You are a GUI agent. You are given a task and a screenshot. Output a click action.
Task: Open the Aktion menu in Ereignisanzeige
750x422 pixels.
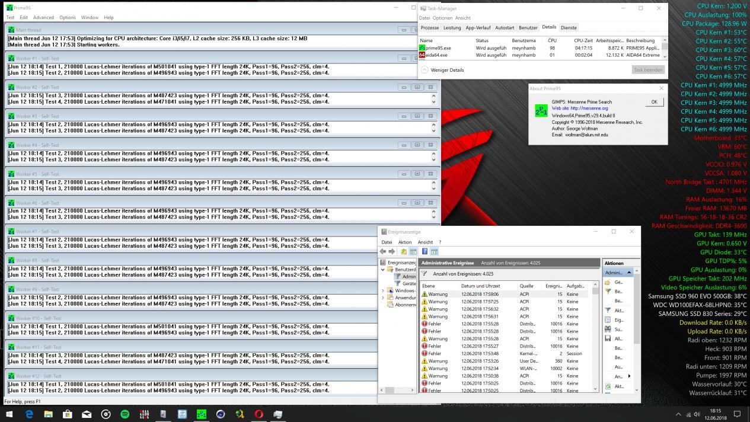point(405,242)
